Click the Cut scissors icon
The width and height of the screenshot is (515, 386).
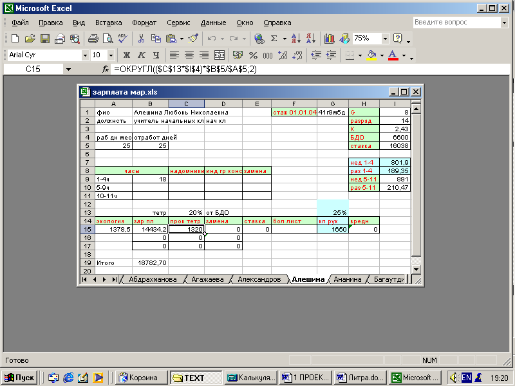141,39
